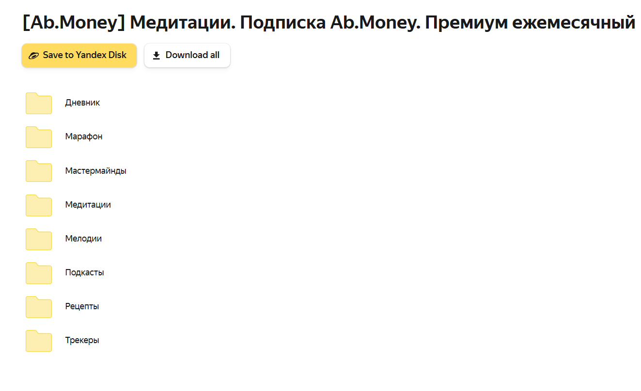Open the Медитации folder name
The width and height of the screenshot is (641, 391).
point(88,205)
